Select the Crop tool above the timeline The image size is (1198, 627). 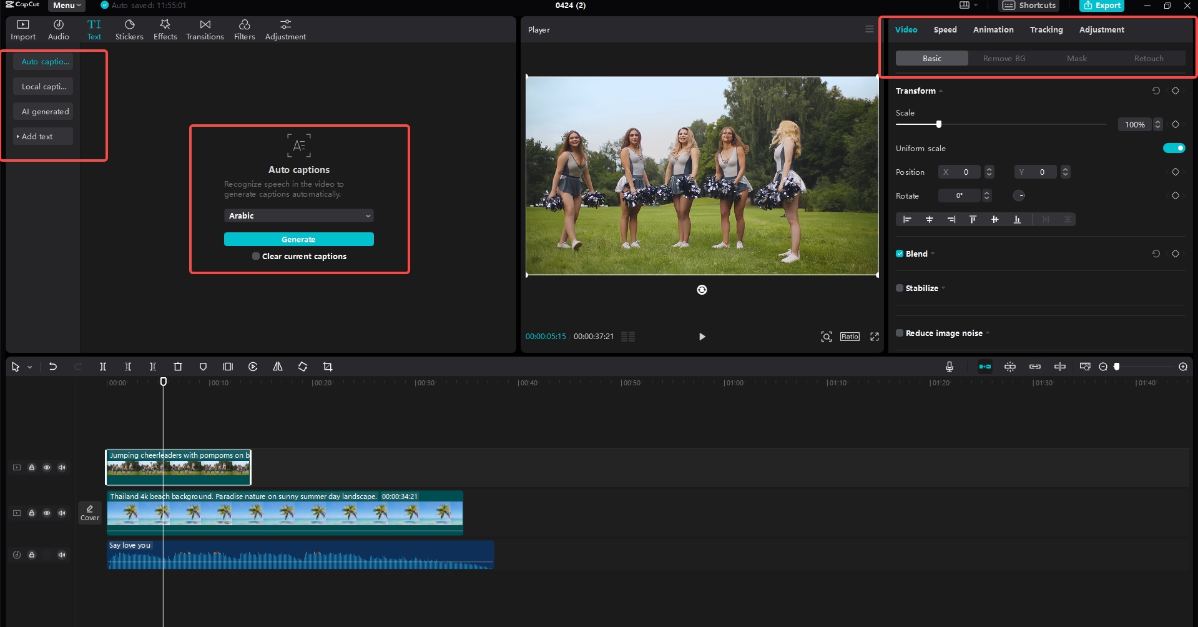tap(327, 367)
